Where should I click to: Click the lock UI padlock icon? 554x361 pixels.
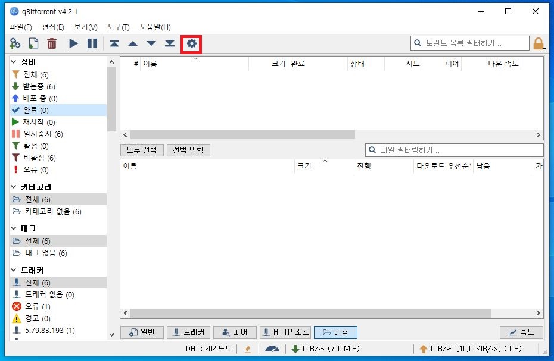(x=538, y=44)
